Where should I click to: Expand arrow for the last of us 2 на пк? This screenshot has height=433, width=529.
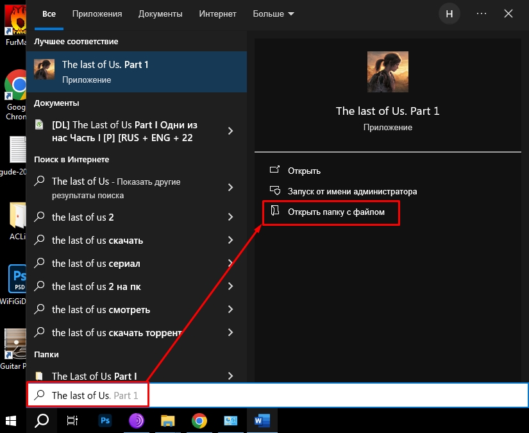pyautogui.click(x=230, y=286)
